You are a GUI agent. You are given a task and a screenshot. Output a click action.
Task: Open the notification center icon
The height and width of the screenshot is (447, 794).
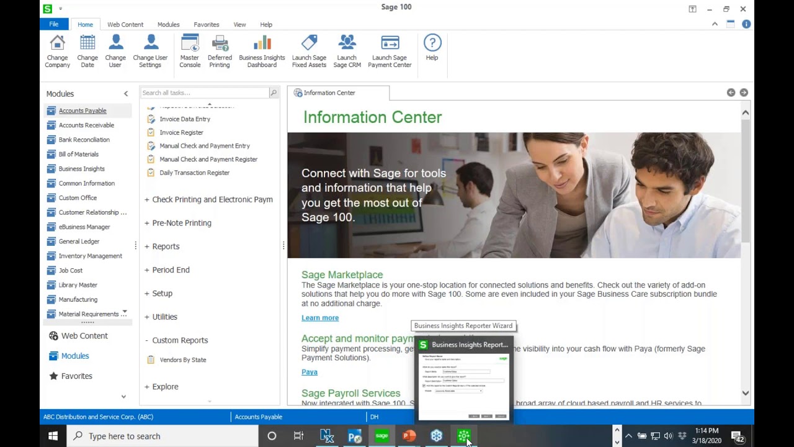tap(738, 436)
